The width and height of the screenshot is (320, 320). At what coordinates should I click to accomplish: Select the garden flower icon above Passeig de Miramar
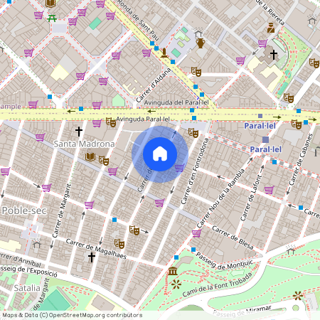[298, 296]
